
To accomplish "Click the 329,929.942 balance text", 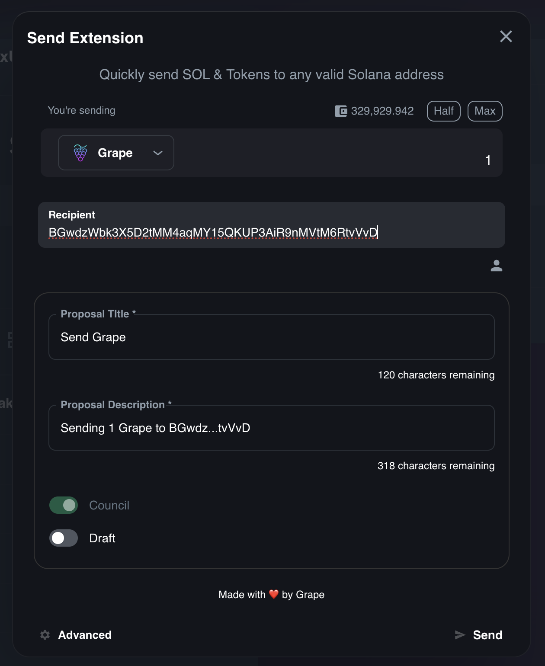I will click(382, 111).
